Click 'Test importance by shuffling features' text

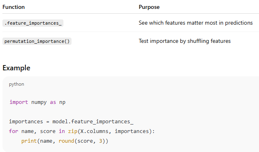click(x=185, y=41)
